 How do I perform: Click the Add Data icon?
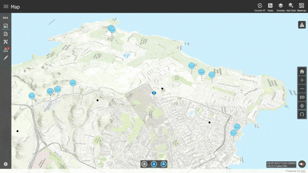tap(291, 7)
